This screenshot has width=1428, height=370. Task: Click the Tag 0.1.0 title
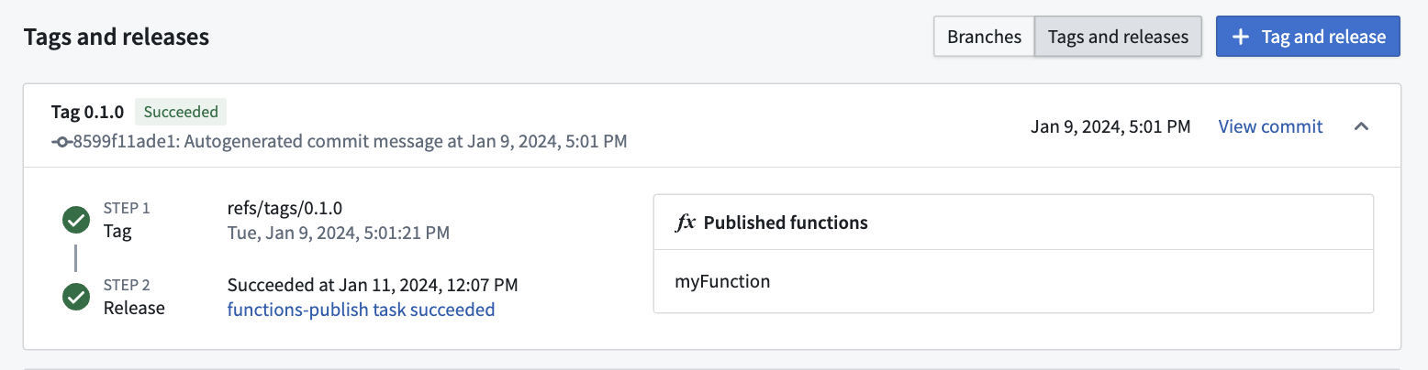[87, 113]
